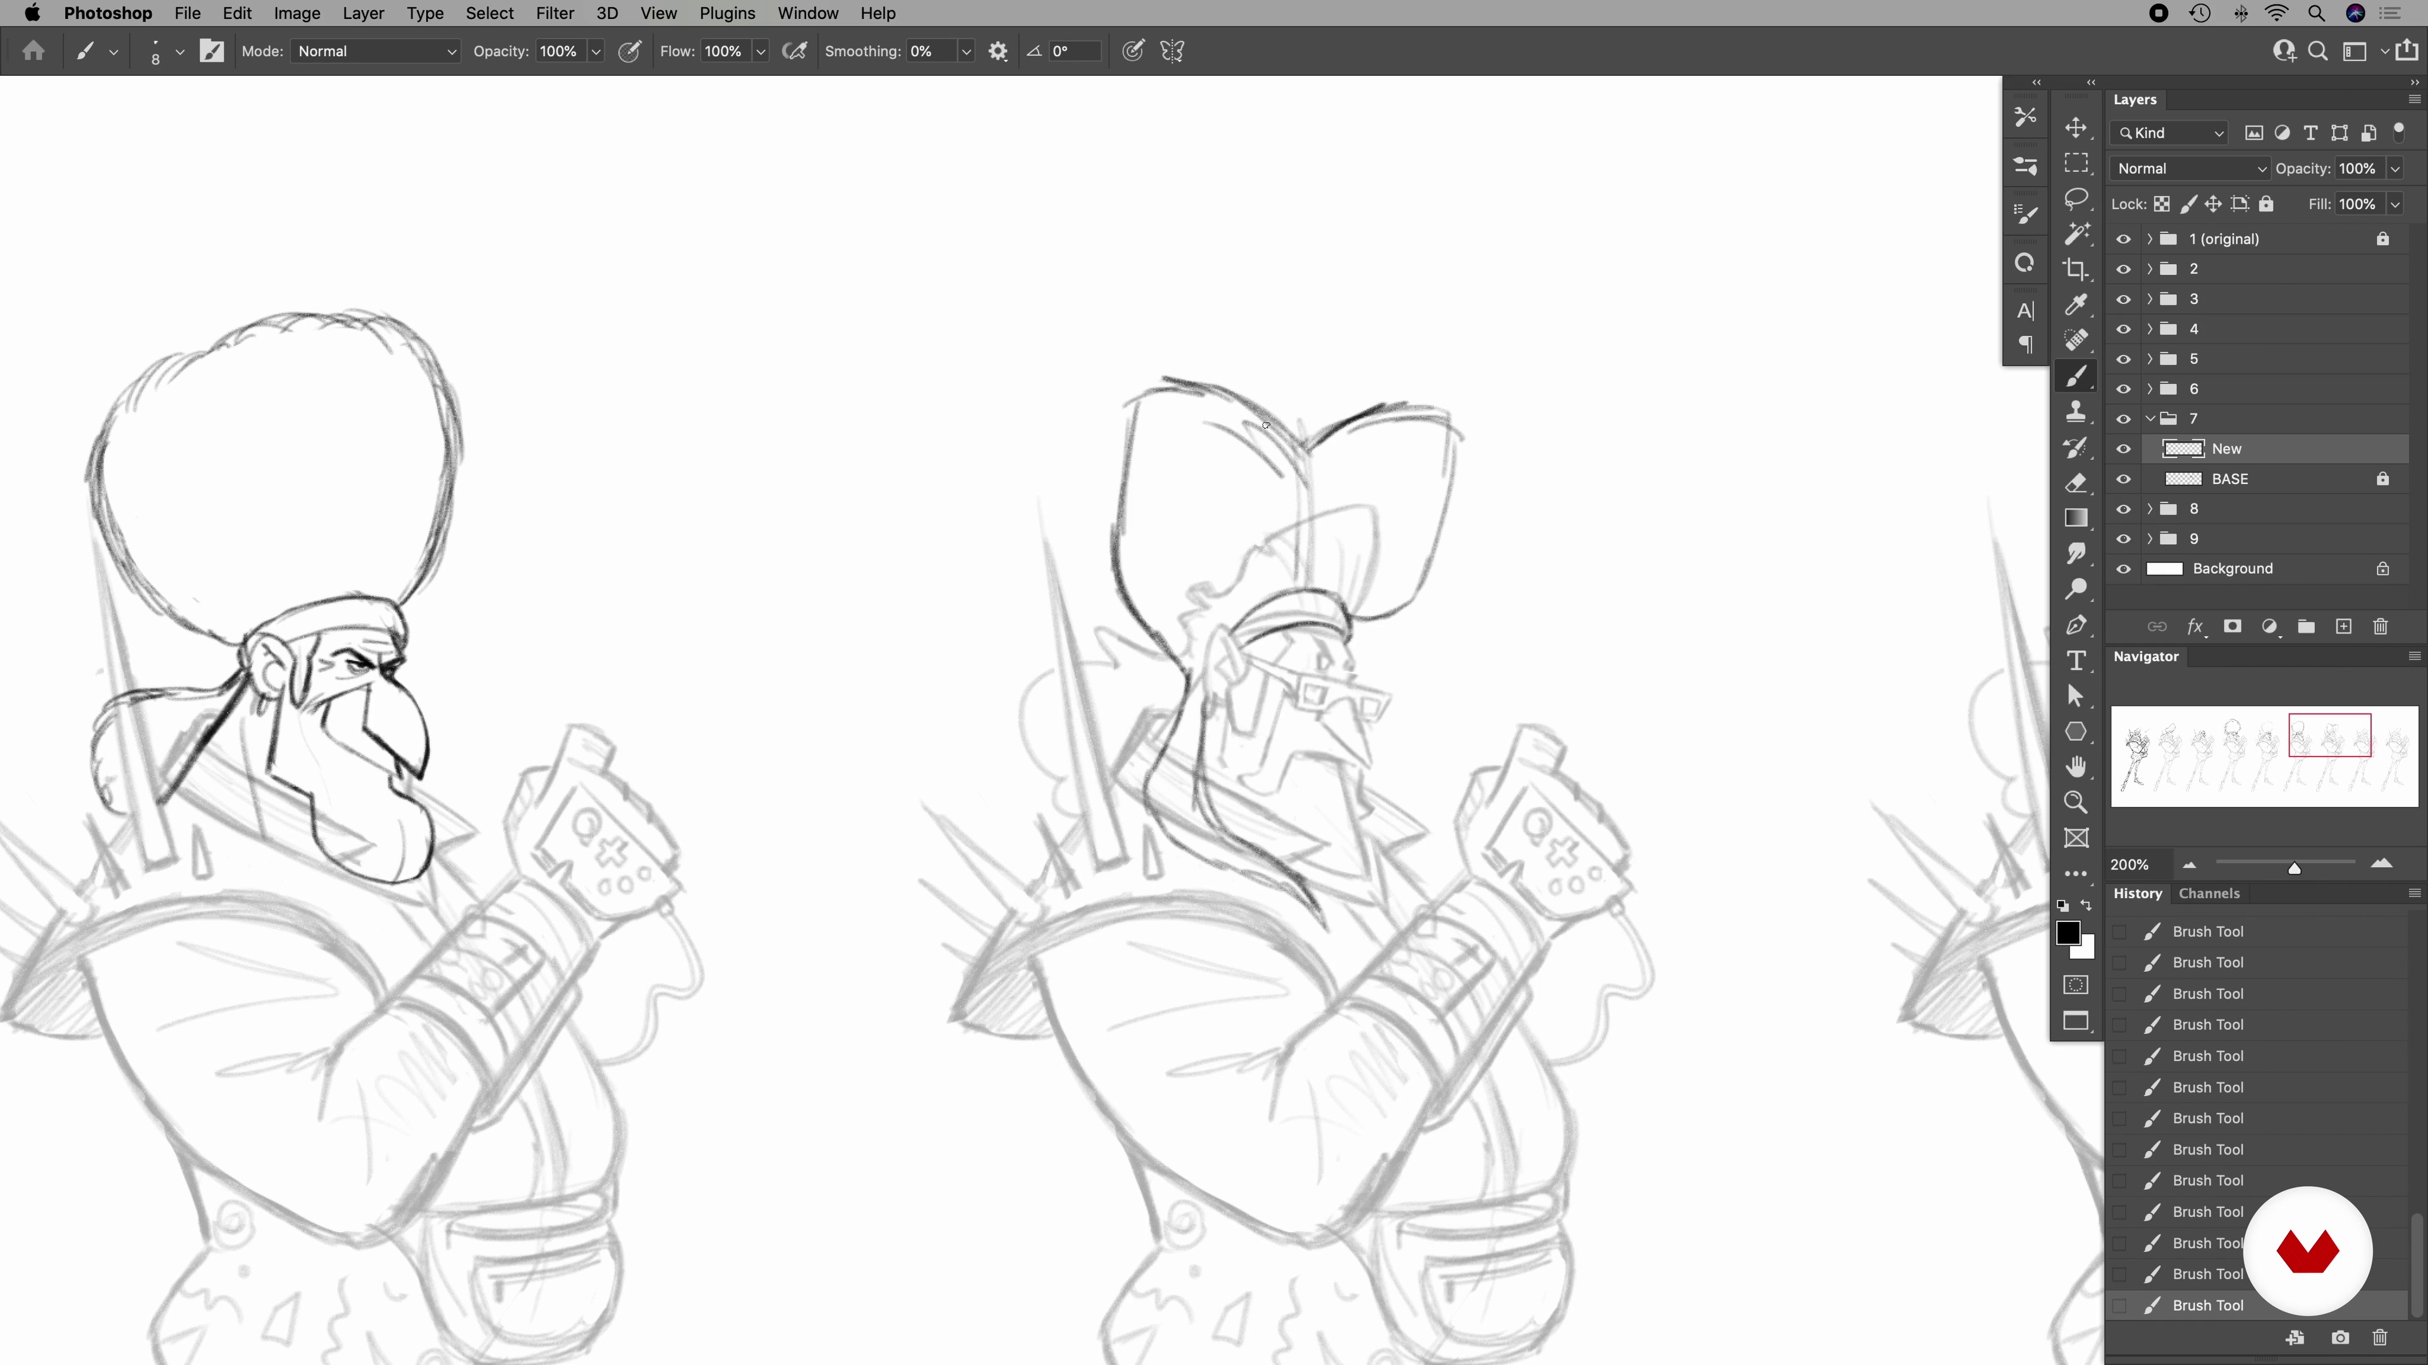Open the Smoothing dropdown arrow
2428x1365 pixels.
966,52
